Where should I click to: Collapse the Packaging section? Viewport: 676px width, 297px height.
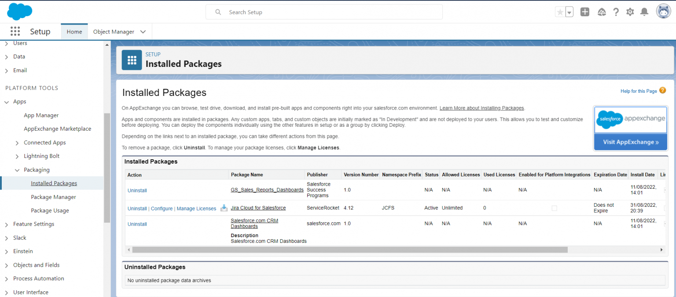17,170
